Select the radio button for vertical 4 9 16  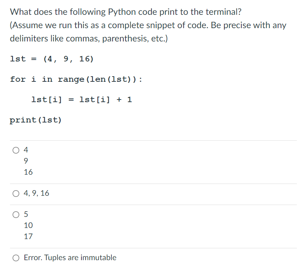pos(16,150)
